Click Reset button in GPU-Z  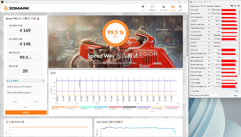(x=236, y=91)
